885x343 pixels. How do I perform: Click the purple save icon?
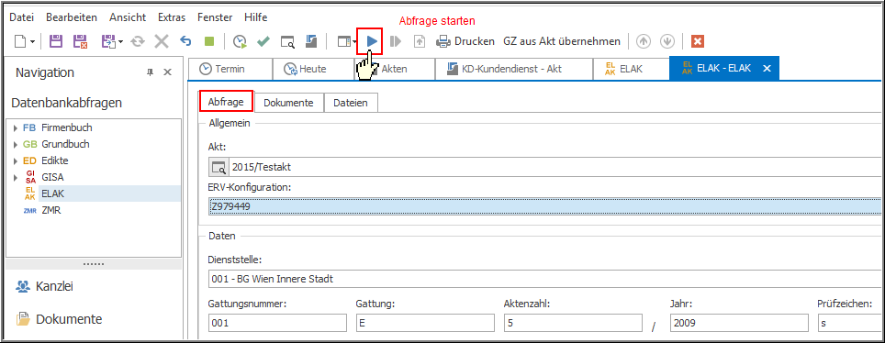(x=56, y=41)
